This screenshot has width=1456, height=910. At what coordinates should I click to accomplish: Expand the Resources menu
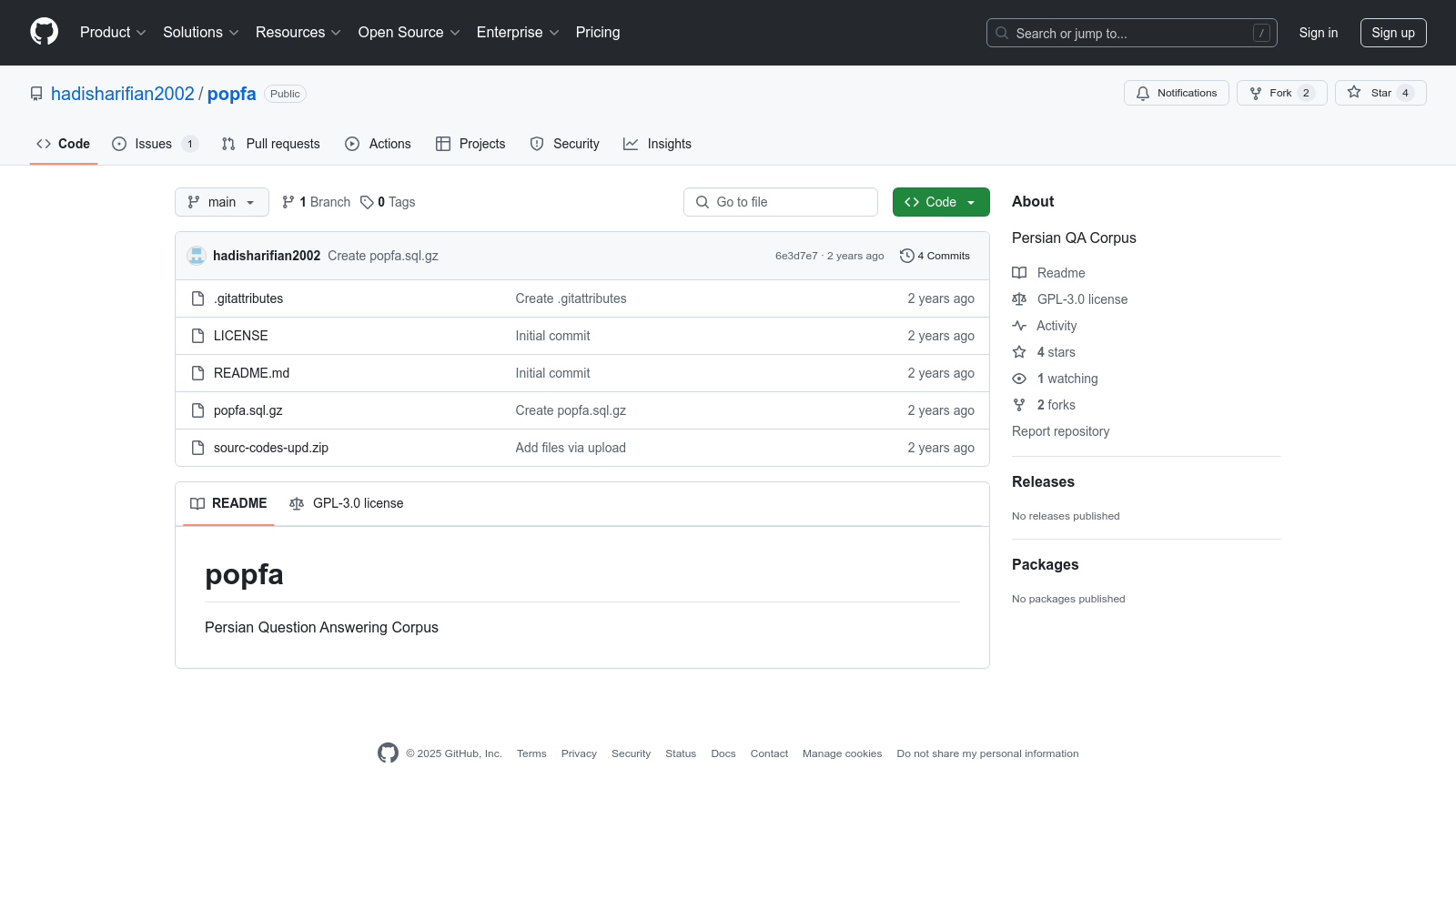(x=298, y=33)
